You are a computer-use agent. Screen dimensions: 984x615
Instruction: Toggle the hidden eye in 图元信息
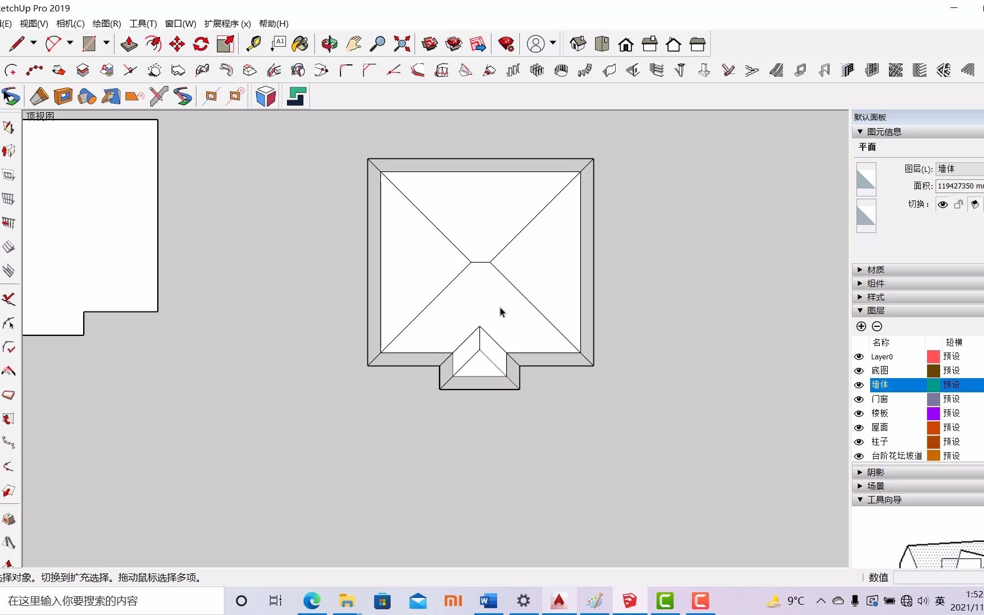point(943,204)
